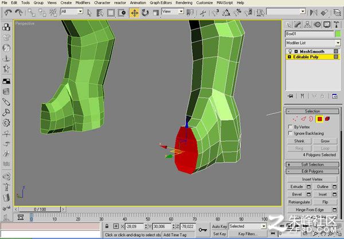Screen dimensions: 344x239
Task: Switch to Polygon sub-object level
Action: (319, 119)
